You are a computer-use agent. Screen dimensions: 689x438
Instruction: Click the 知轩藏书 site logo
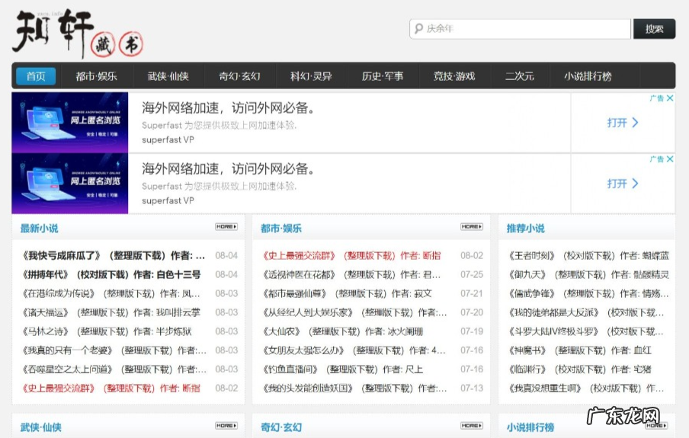point(78,34)
